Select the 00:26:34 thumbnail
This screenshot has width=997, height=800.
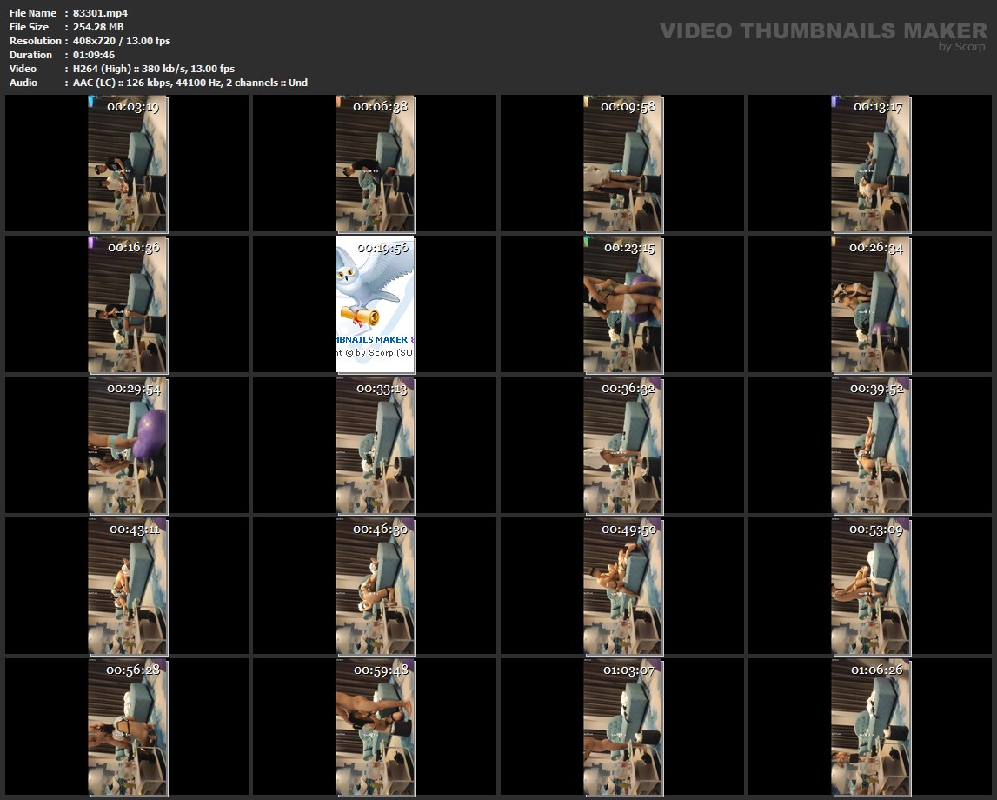(x=870, y=304)
